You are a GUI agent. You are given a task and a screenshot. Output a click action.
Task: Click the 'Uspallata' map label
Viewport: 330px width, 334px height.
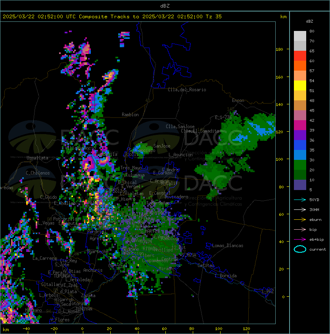pyautogui.click(x=37, y=158)
